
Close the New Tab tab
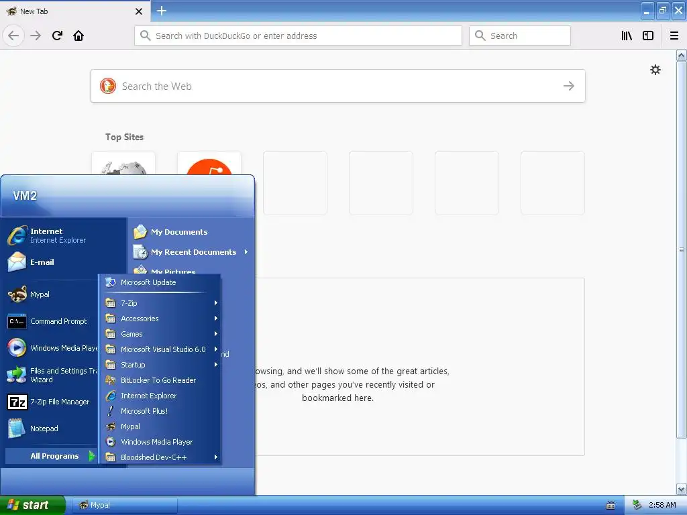(138, 11)
